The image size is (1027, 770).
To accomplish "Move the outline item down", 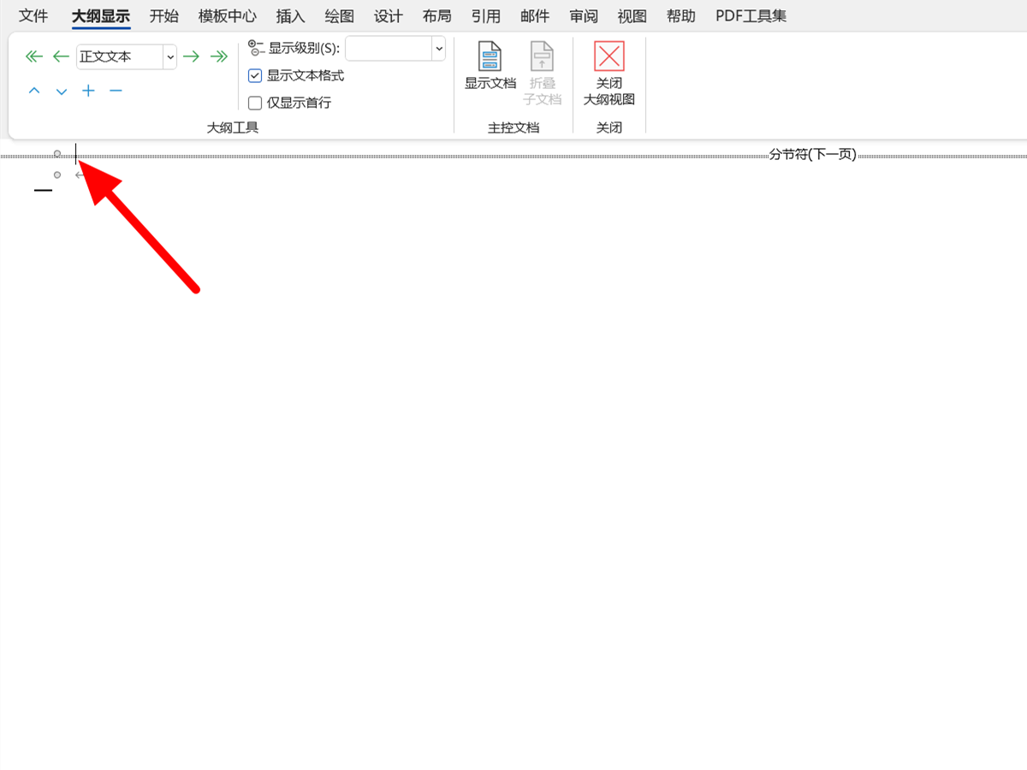I will click(x=60, y=90).
